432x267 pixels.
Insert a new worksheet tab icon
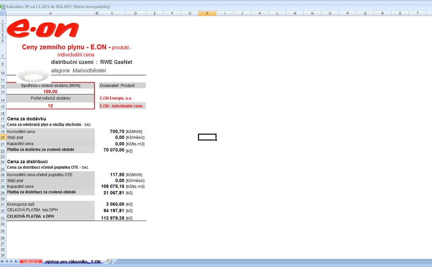[x=110, y=262]
